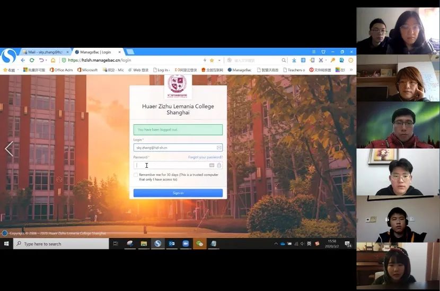Click the virtual keyboard icon in password field
This screenshot has height=291, width=440.
[x=212, y=165]
